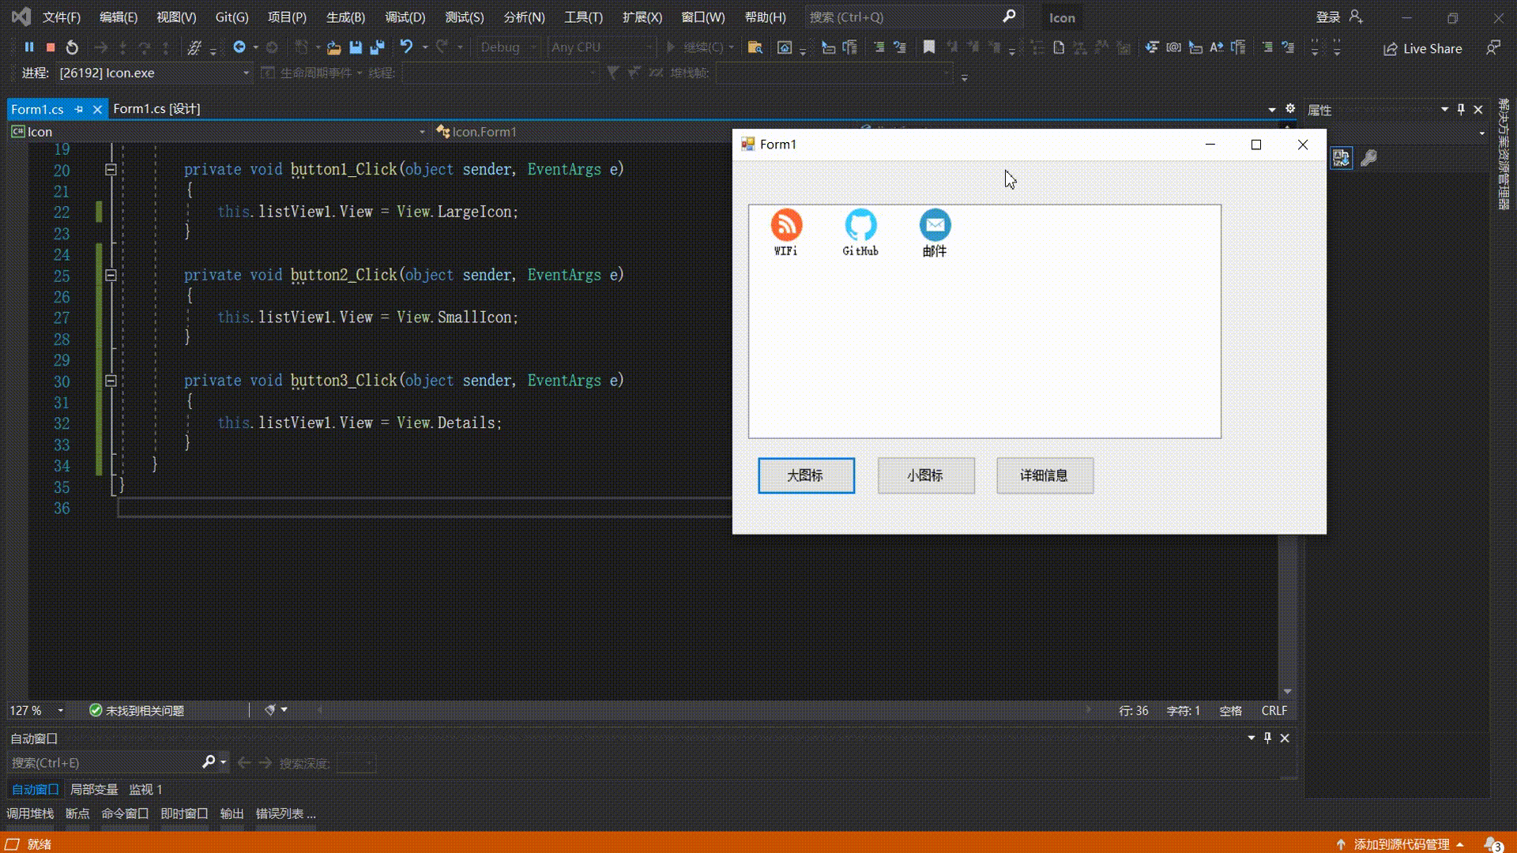Collapse the button2_Click method outline box
This screenshot has height=853, width=1517.
pos(111,275)
